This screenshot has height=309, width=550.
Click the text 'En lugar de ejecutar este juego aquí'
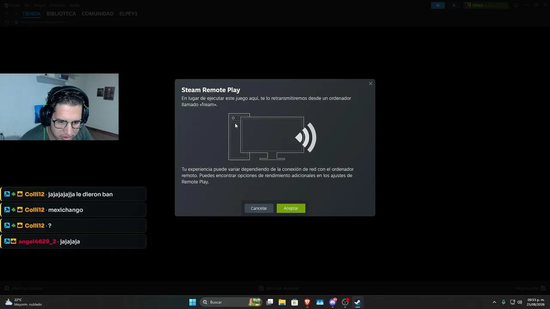point(220,98)
